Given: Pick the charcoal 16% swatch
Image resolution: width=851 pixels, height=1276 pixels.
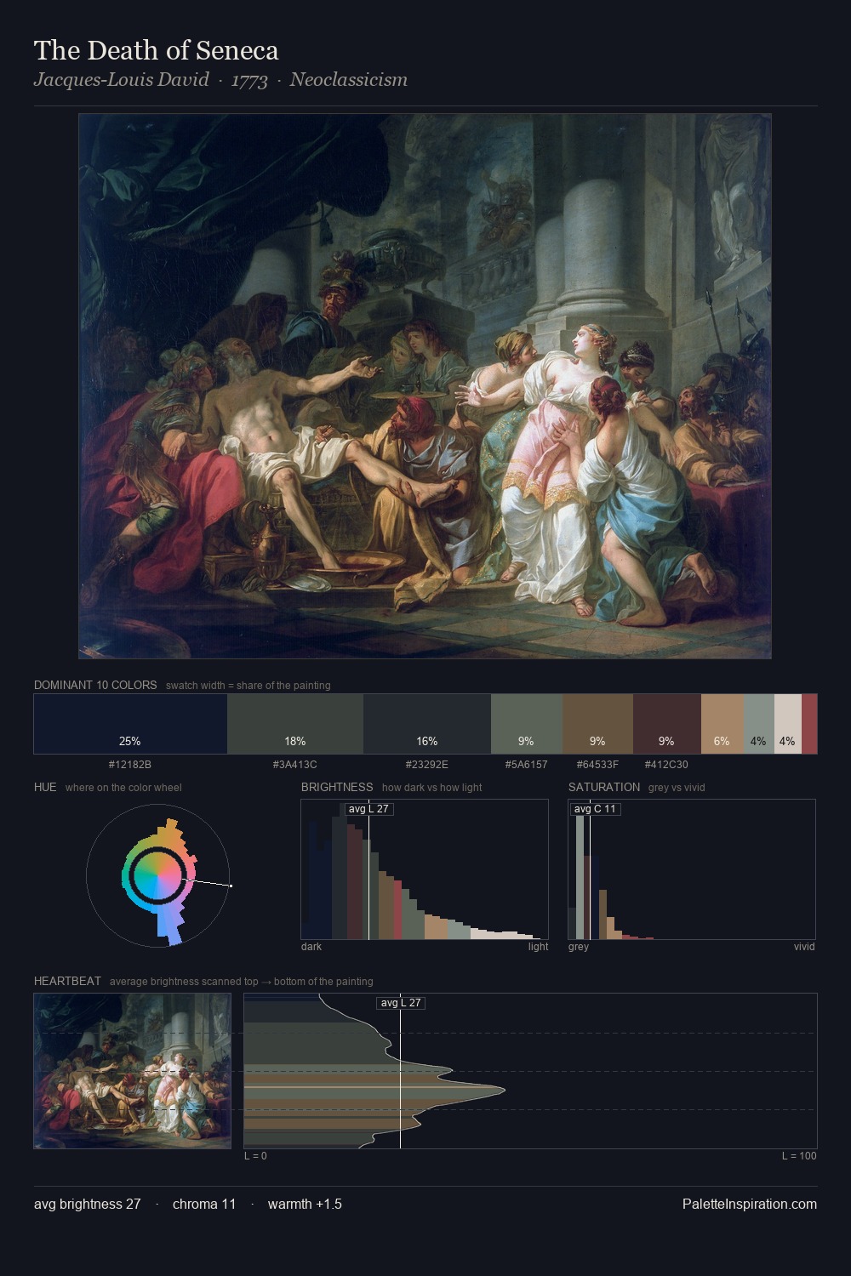Looking at the screenshot, I should tap(427, 724).
